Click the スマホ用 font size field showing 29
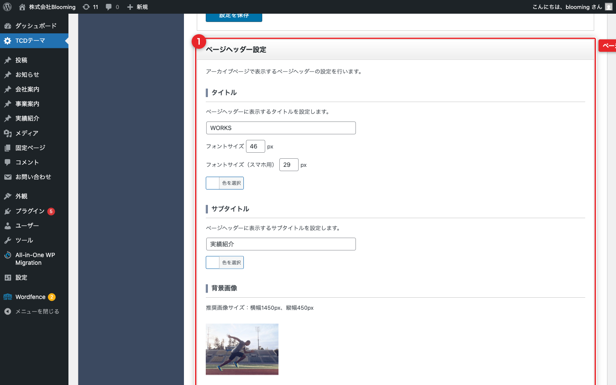Viewport: 616px width, 385px height. (x=289, y=165)
